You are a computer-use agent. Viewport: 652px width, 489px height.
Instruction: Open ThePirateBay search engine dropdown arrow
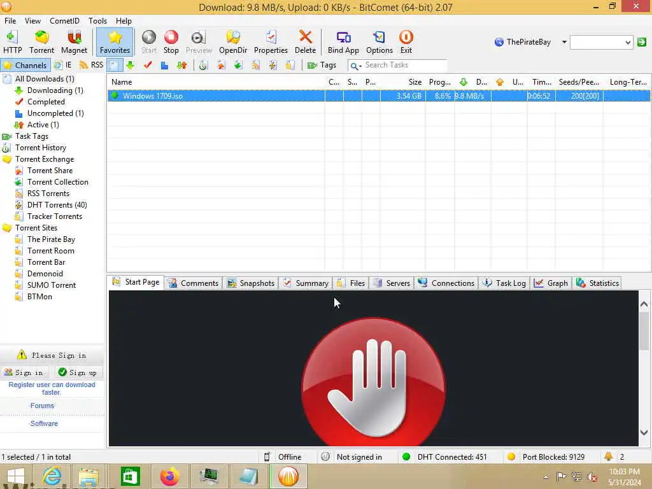(x=564, y=42)
